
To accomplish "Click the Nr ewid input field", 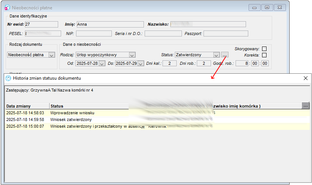I will 41,24.
